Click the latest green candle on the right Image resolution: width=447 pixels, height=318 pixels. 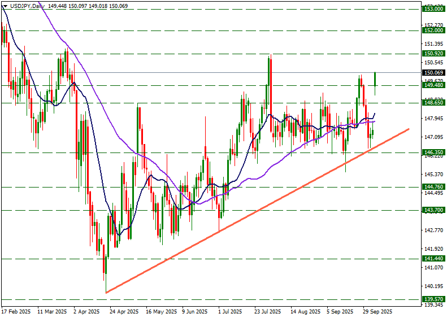(375, 79)
